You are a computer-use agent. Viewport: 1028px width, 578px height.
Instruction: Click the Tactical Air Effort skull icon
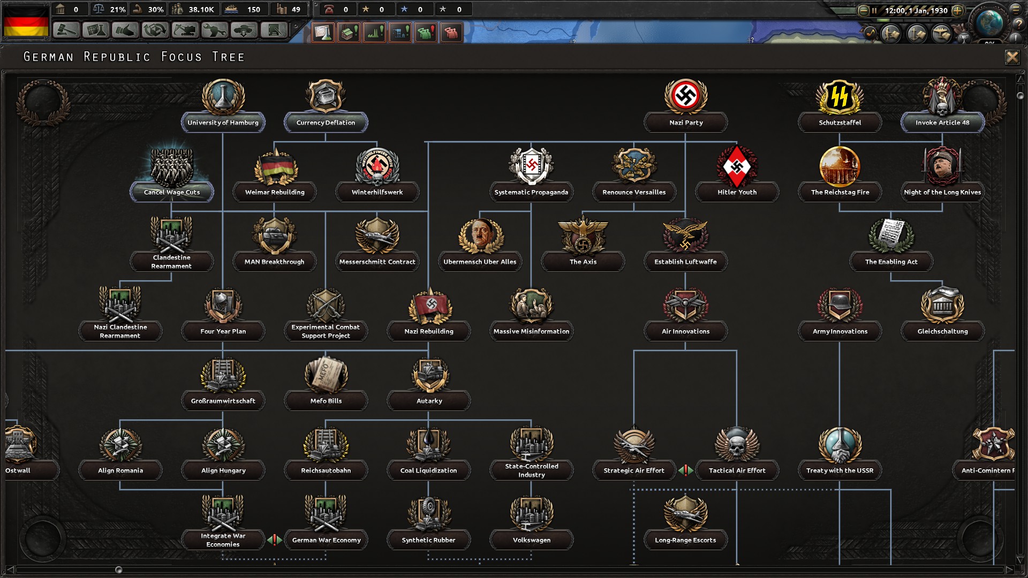(x=737, y=444)
